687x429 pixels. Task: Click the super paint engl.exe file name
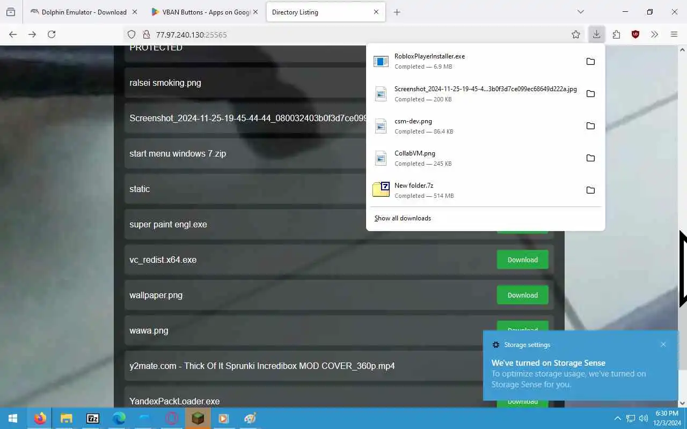[168, 224]
